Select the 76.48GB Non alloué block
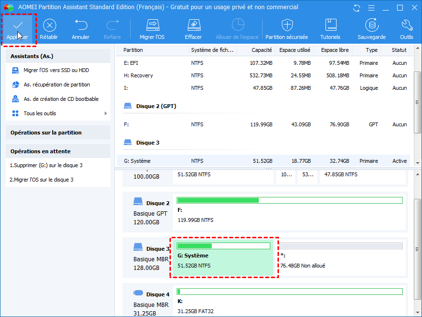Viewport: 422px width, 317px height. [341, 258]
